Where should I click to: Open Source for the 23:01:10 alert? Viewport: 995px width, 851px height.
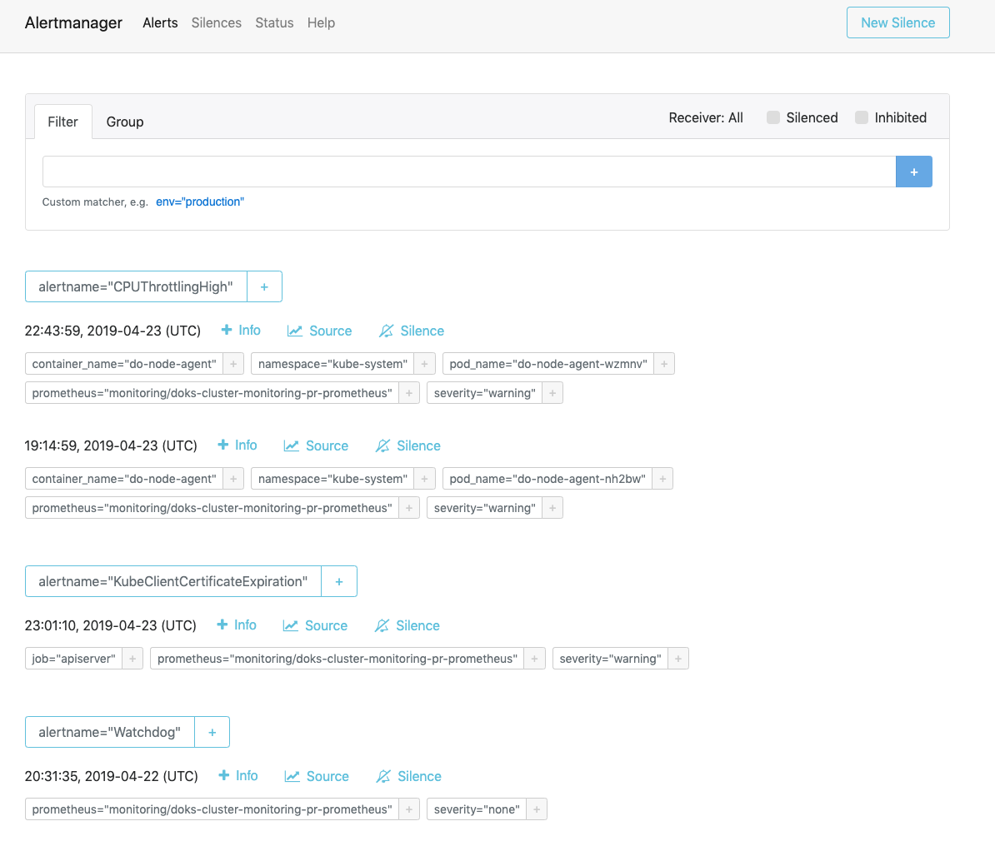point(315,626)
